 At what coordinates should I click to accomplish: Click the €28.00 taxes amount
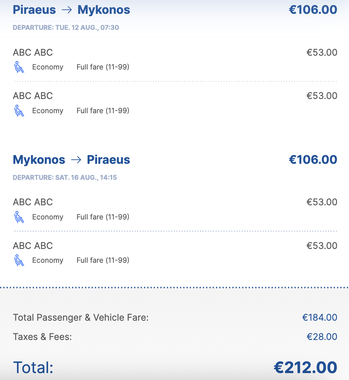[x=322, y=337]
